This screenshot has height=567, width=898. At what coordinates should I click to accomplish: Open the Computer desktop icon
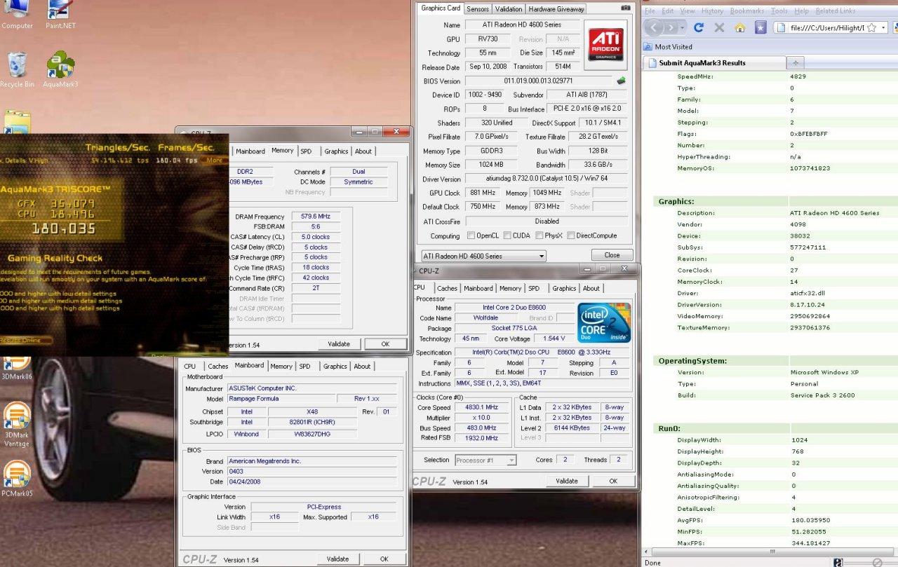pyautogui.click(x=17, y=14)
